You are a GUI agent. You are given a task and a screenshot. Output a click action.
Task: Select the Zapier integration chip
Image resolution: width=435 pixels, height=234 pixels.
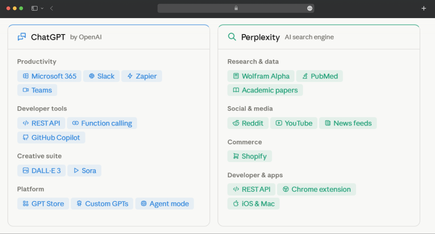click(x=142, y=76)
